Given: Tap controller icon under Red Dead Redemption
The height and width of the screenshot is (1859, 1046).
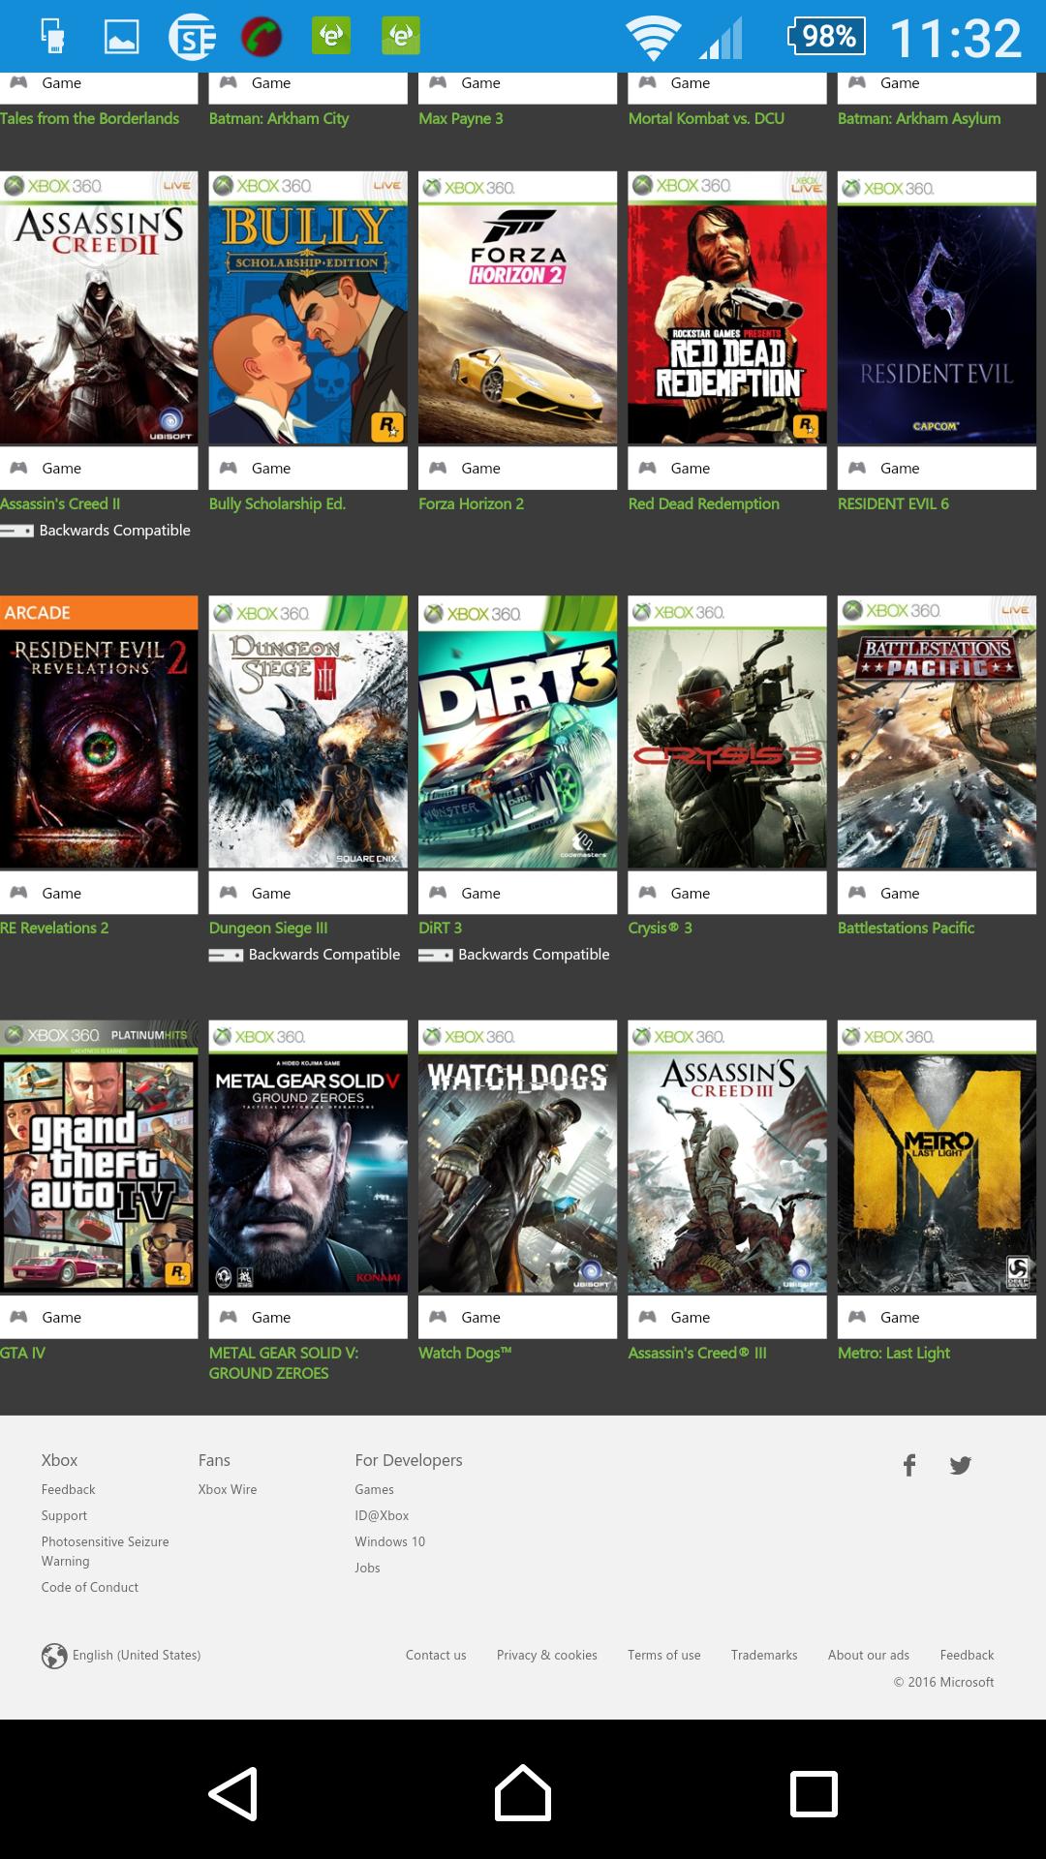Looking at the screenshot, I should tap(647, 468).
